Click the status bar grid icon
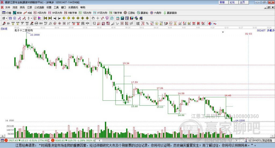Screen dimensions: 275x148 coord(2,140)
